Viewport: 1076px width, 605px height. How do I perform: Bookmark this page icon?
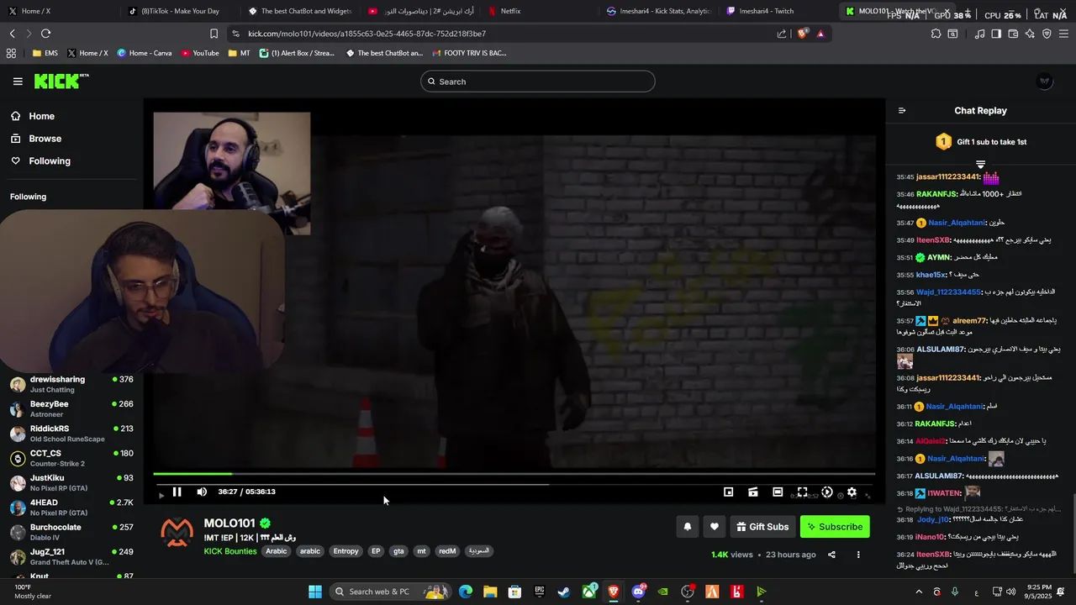point(214,34)
